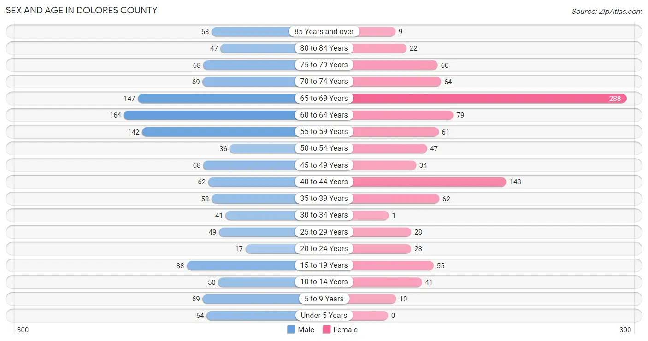Select the female bar for 70 to 74 Years

(395, 82)
